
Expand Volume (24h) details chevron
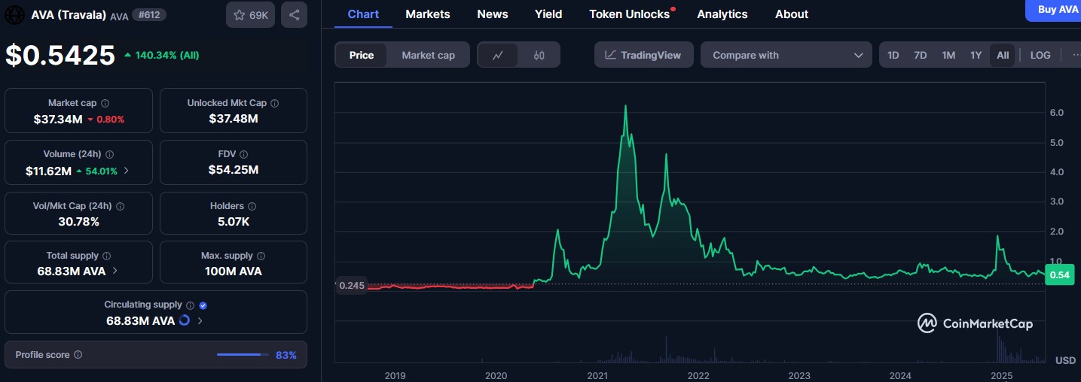pos(126,171)
